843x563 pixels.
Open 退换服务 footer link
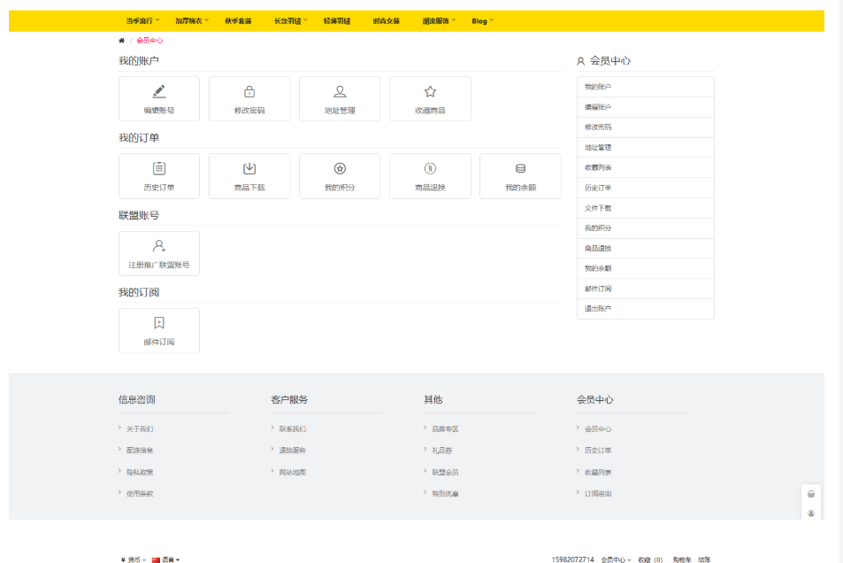click(x=293, y=451)
